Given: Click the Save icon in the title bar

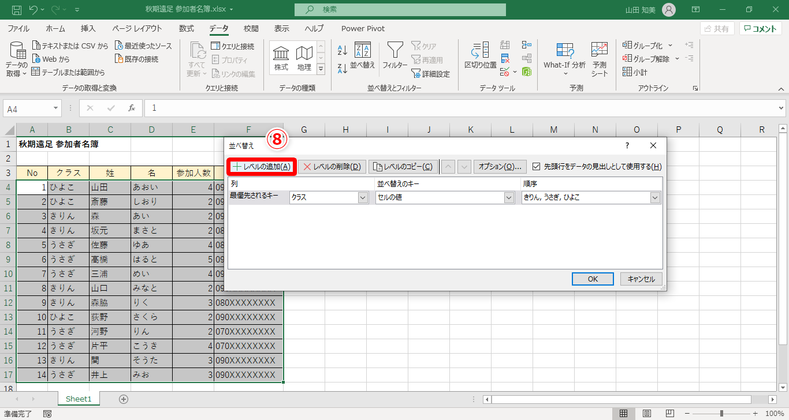Looking at the screenshot, I should coord(17,10).
